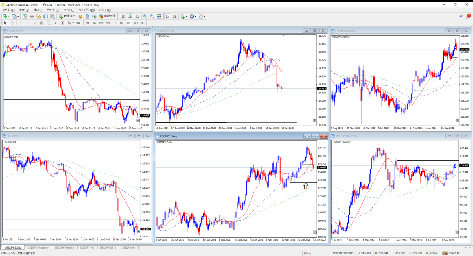The width and height of the screenshot is (473, 256).
Task: Switch to USDJPY,Monthly chart tab
Action: (x=38, y=247)
